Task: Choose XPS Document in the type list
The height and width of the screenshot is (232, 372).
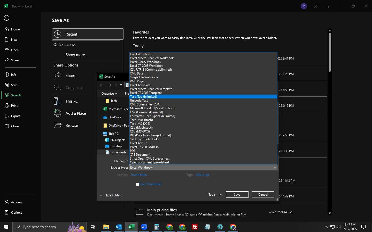Action: (203, 155)
